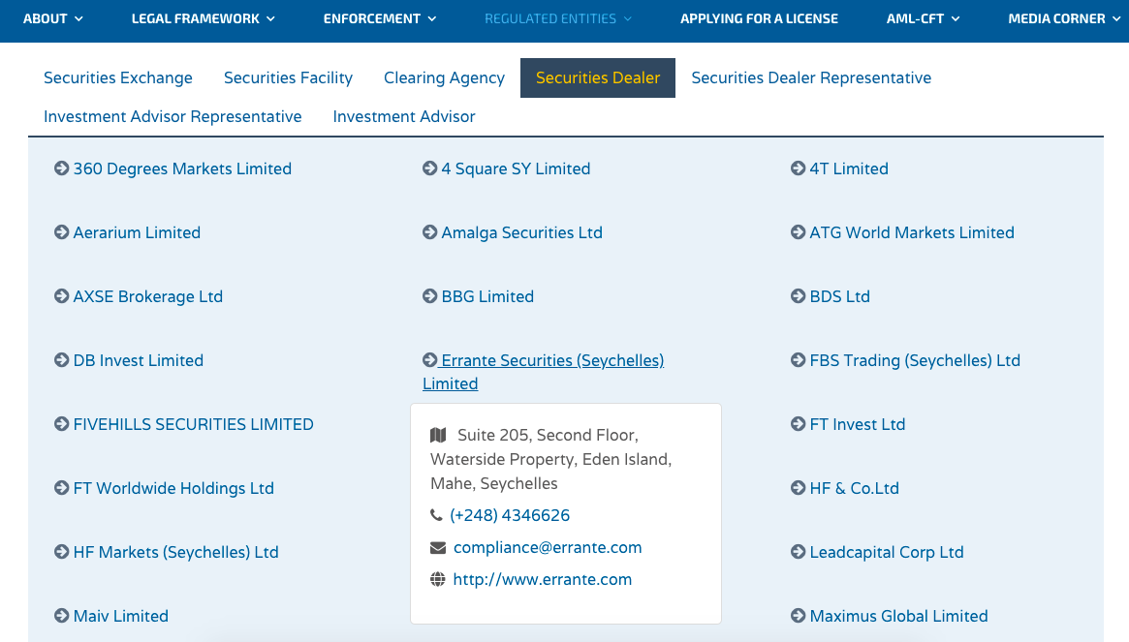
Task: Select the arrow icon beside Amalga Securities Ltd
Action: [x=428, y=232]
